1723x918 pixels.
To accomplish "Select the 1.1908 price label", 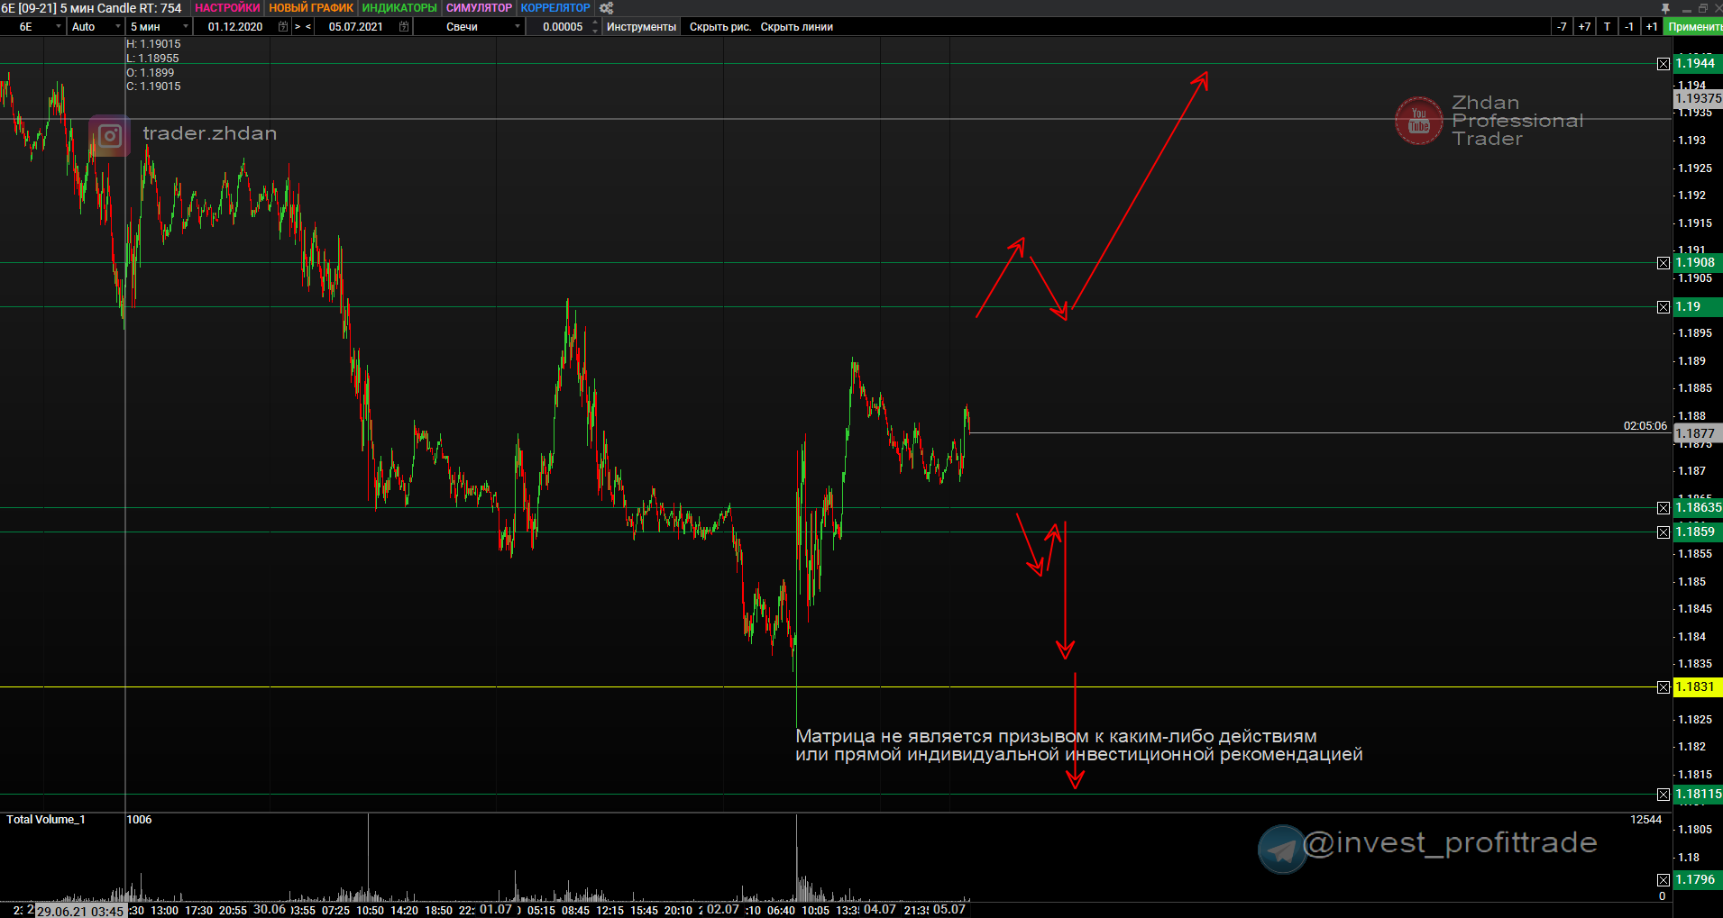I will point(1698,263).
